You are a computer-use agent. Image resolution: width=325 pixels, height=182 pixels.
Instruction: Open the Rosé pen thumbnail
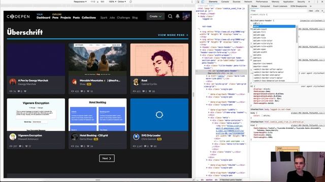coord(159,60)
